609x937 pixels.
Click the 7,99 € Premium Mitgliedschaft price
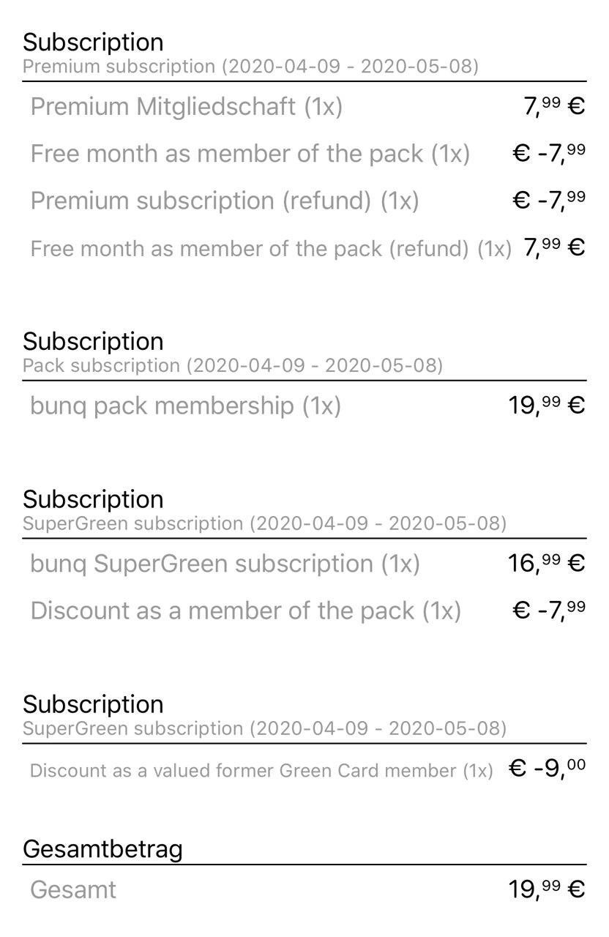(x=554, y=107)
